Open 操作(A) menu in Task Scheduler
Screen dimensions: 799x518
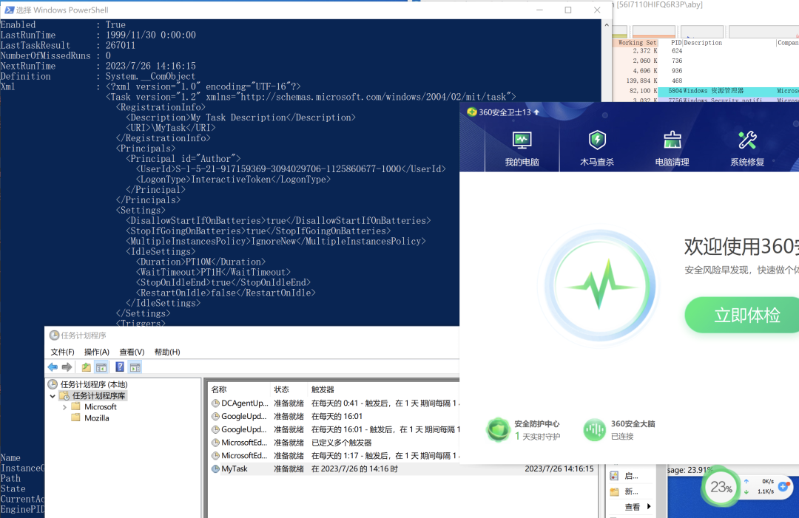97,352
